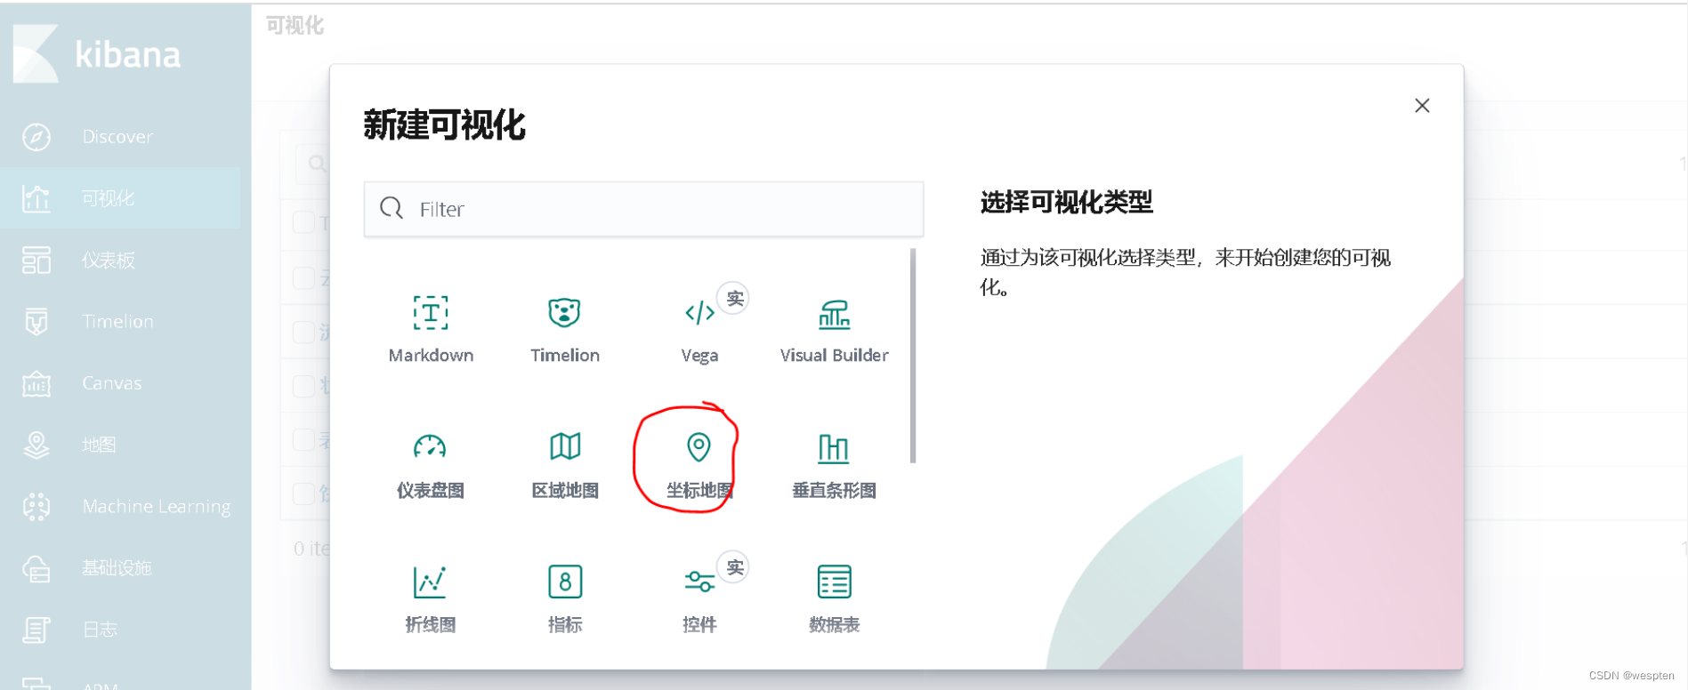The image size is (1688, 690).
Task: Pick the Vega visualization type
Action: click(699, 328)
